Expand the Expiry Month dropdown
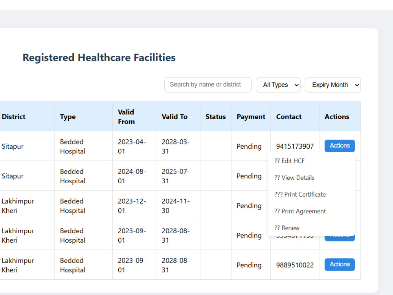 pyautogui.click(x=332, y=85)
